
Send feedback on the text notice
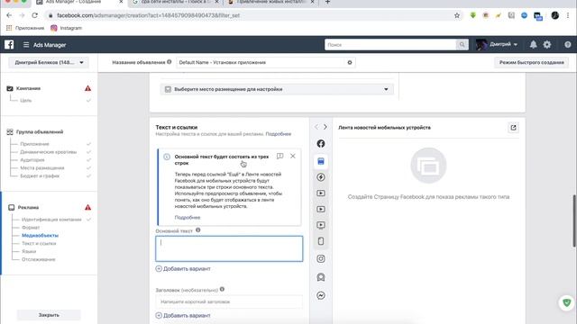tap(280, 156)
